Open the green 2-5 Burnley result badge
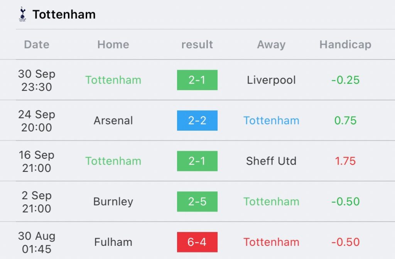 197,202
